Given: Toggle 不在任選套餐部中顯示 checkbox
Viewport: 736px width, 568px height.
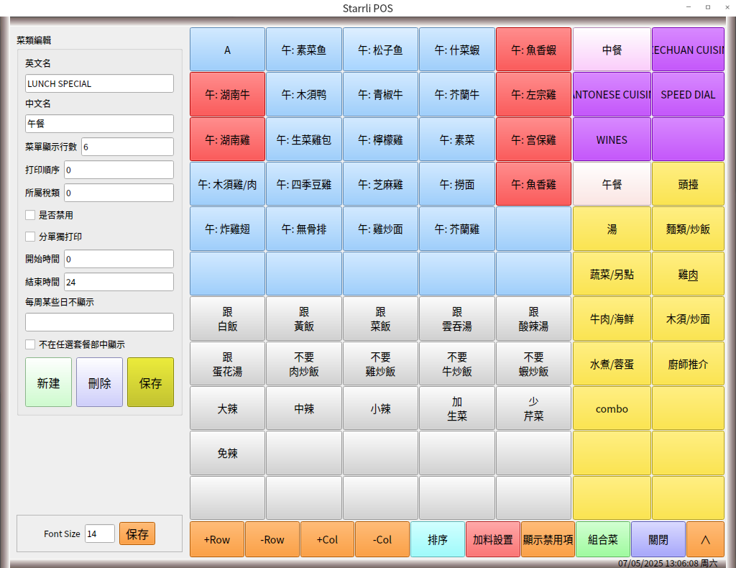Looking at the screenshot, I should (30, 344).
